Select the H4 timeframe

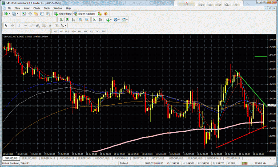pyautogui.click(x=85, y=32)
